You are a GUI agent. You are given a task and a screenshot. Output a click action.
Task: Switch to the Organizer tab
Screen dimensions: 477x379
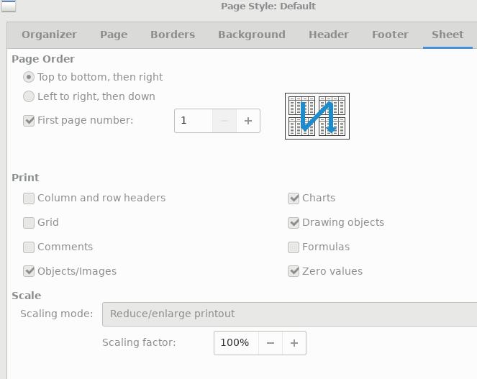point(49,35)
